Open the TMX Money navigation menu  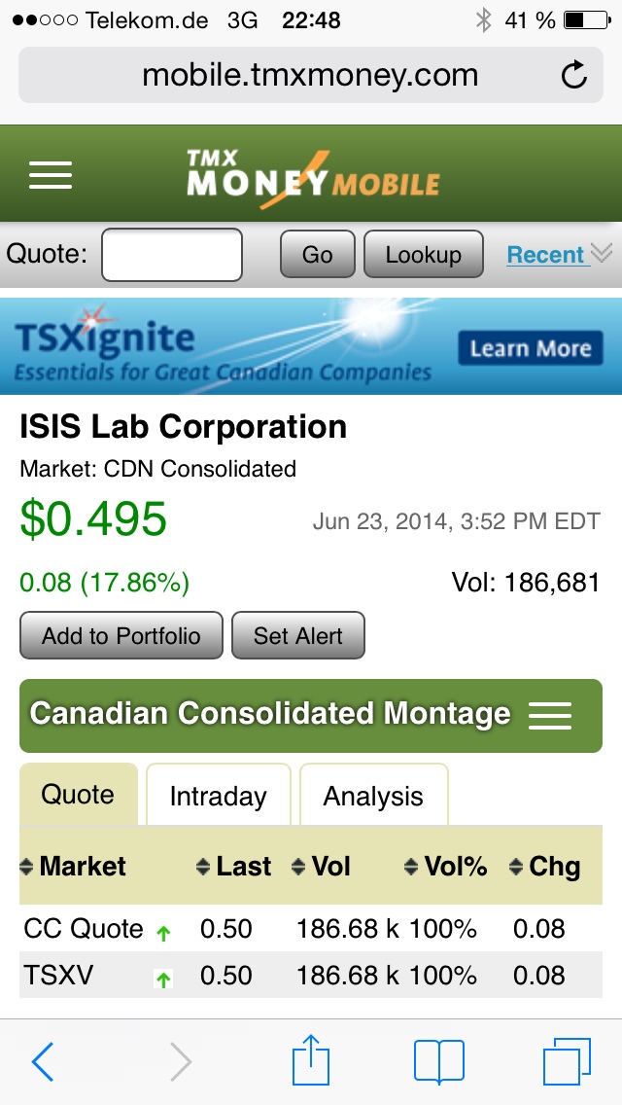coord(50,173)
